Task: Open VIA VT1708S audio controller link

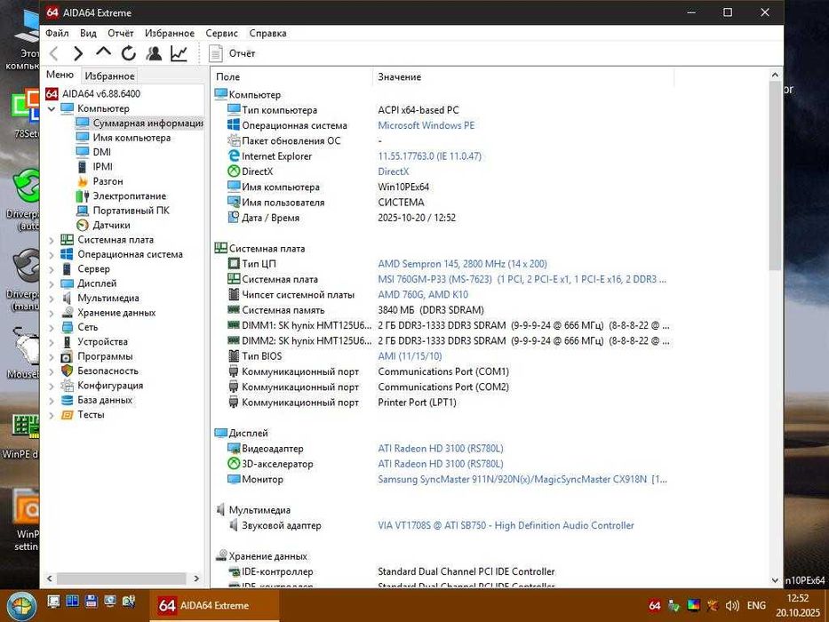Action: click(506, 525)
